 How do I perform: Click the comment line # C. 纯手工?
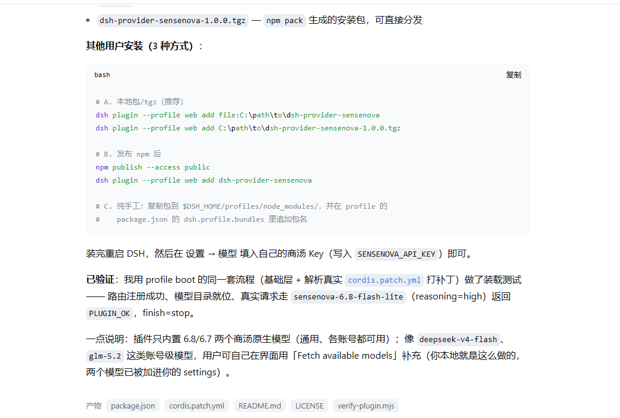241,206
